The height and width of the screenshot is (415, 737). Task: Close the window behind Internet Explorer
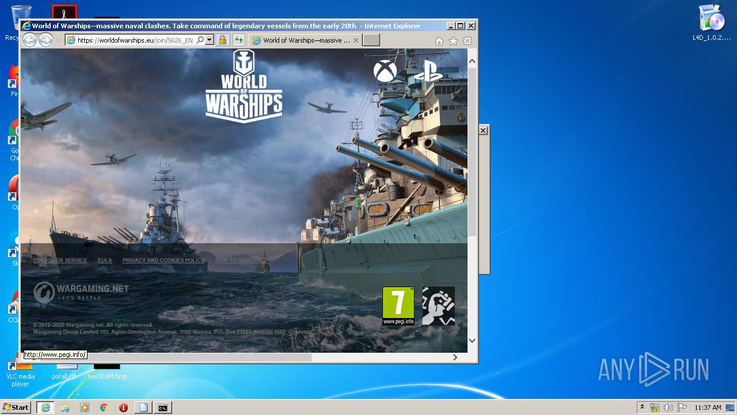tap(484, 131)
